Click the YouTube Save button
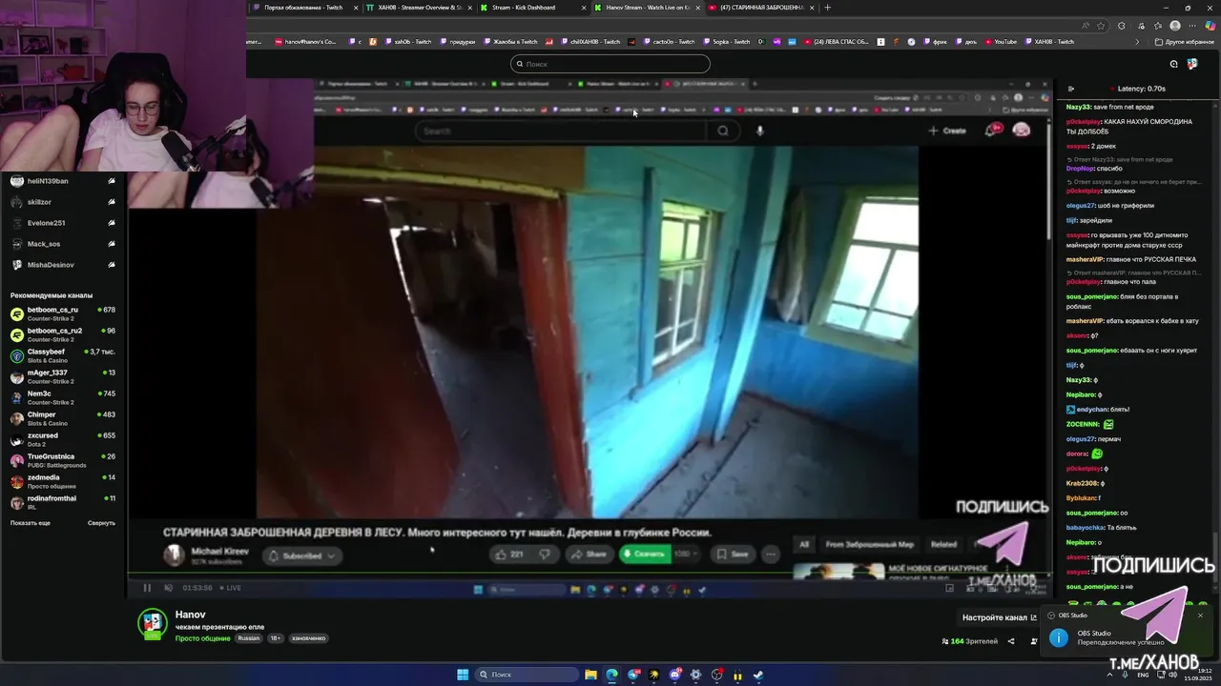 coord(733,555)
